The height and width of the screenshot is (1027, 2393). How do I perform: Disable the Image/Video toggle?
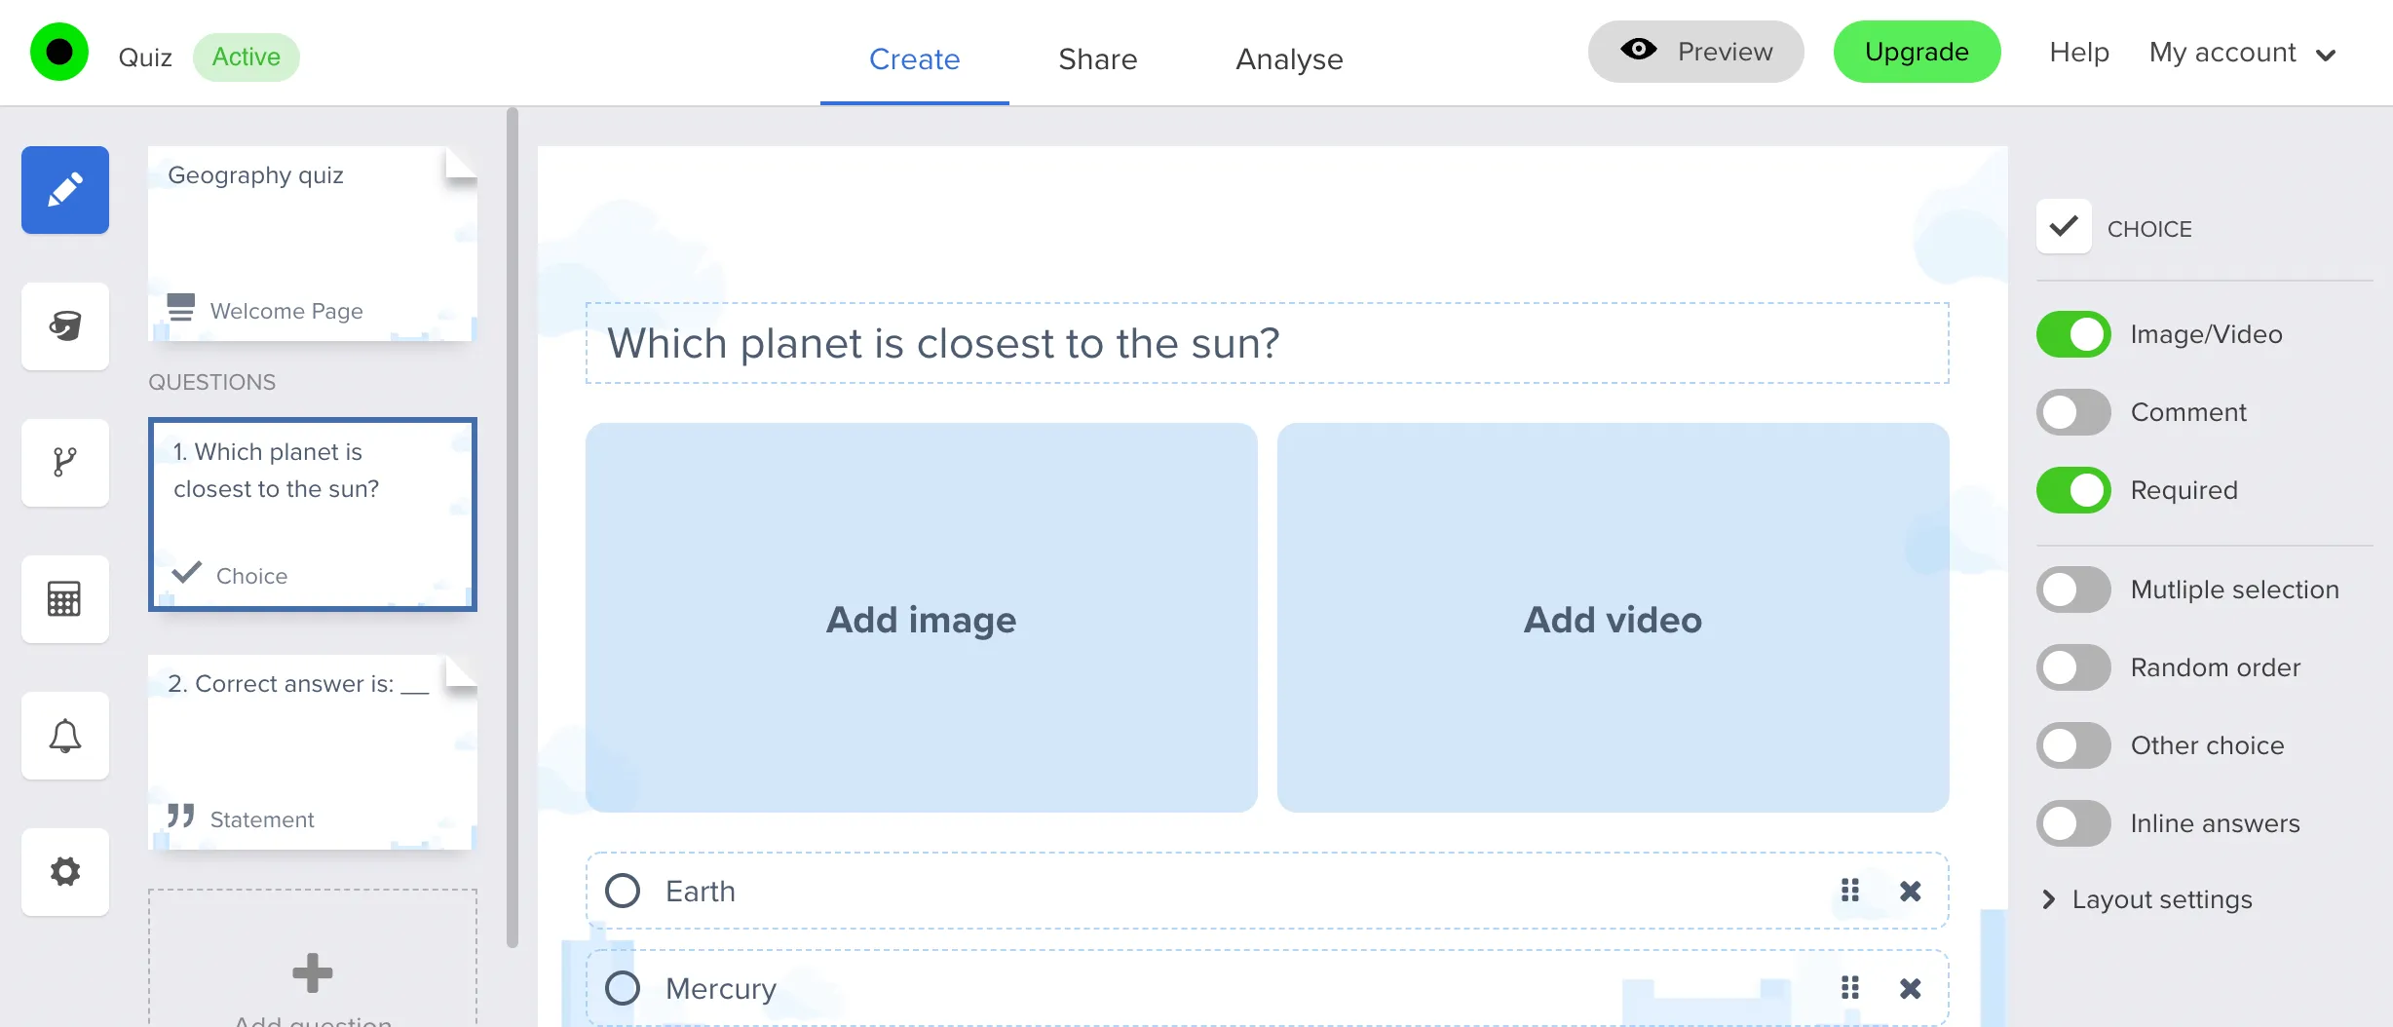(2073, 334)
